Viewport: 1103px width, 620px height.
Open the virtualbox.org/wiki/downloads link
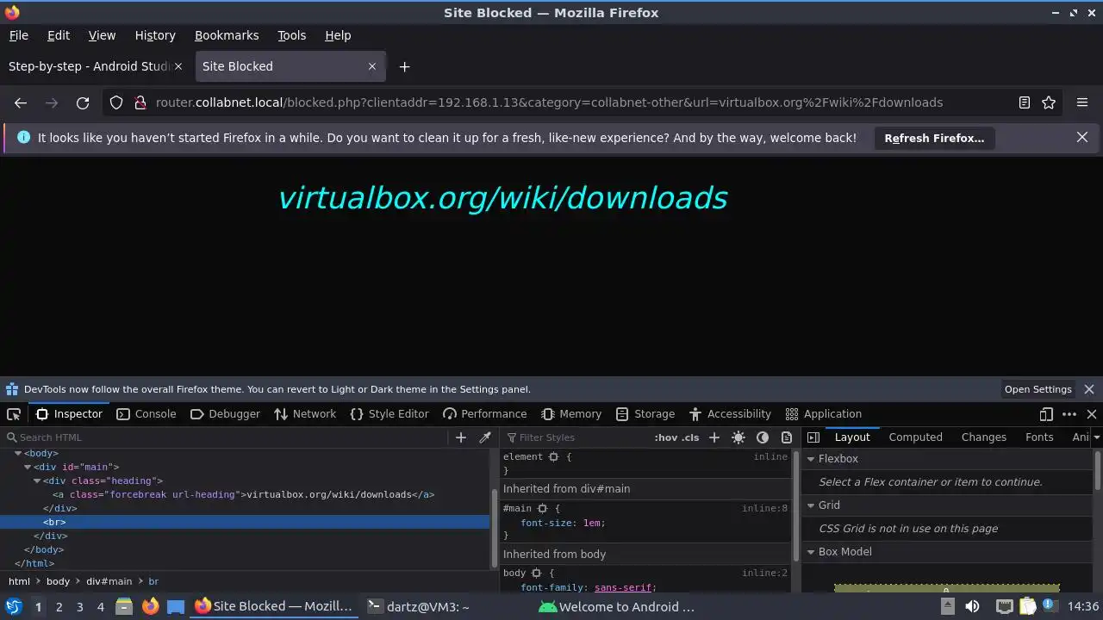[x=502, y=198]
